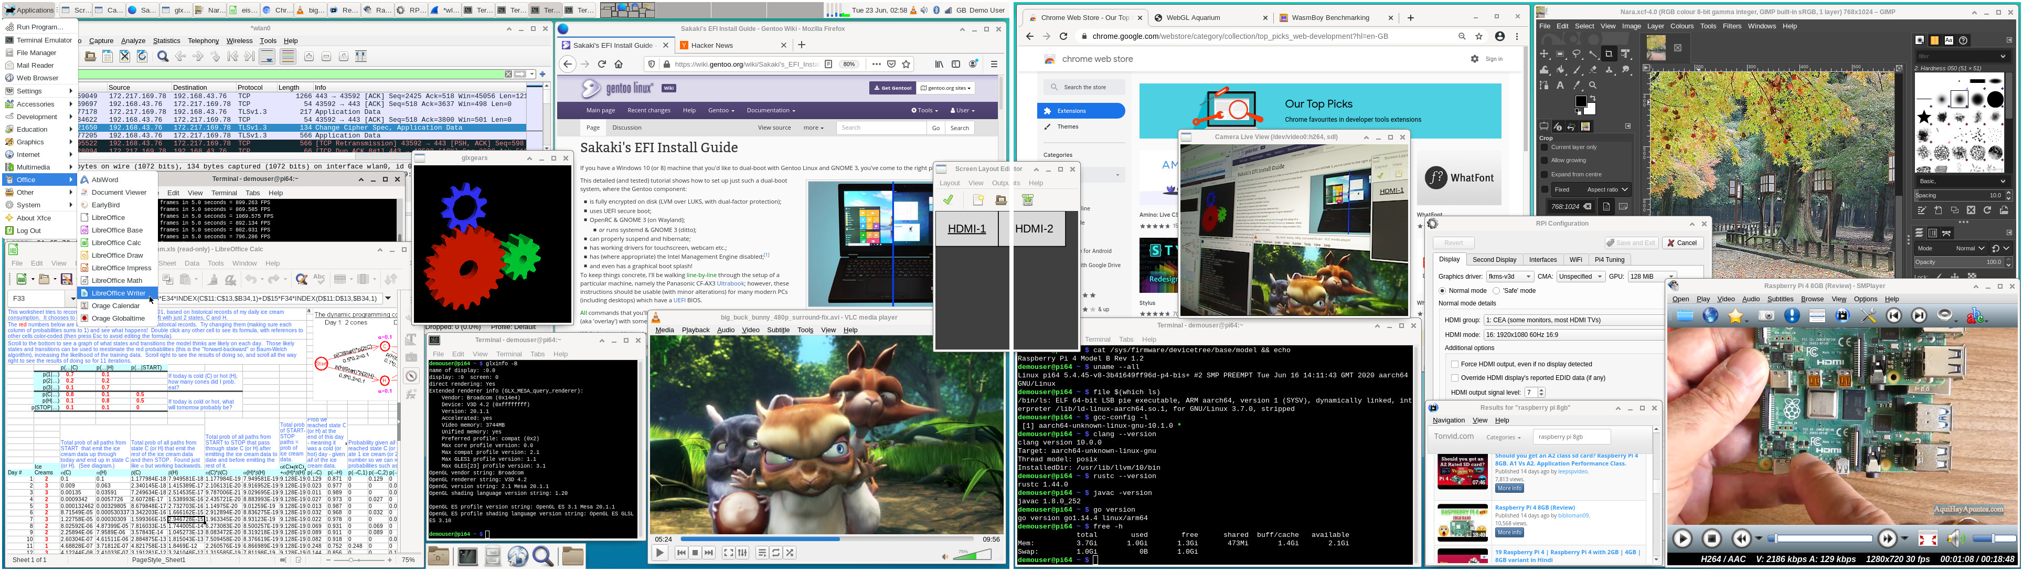Click Cancel in RPi Configuration
Viewport: 2023px width, 571px height.
pyautogui.click(x=1682, y=242)
